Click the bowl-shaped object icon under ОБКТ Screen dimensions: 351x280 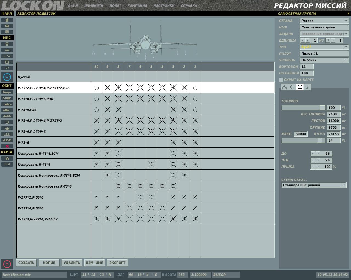pyautogui.click(x=7, y=128)
